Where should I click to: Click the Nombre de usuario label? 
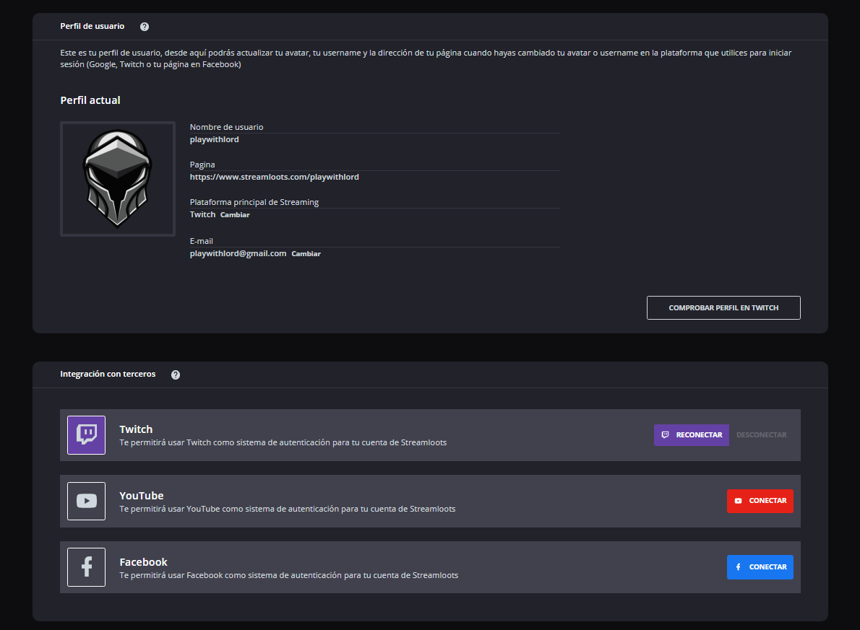[x=226, y=127]
